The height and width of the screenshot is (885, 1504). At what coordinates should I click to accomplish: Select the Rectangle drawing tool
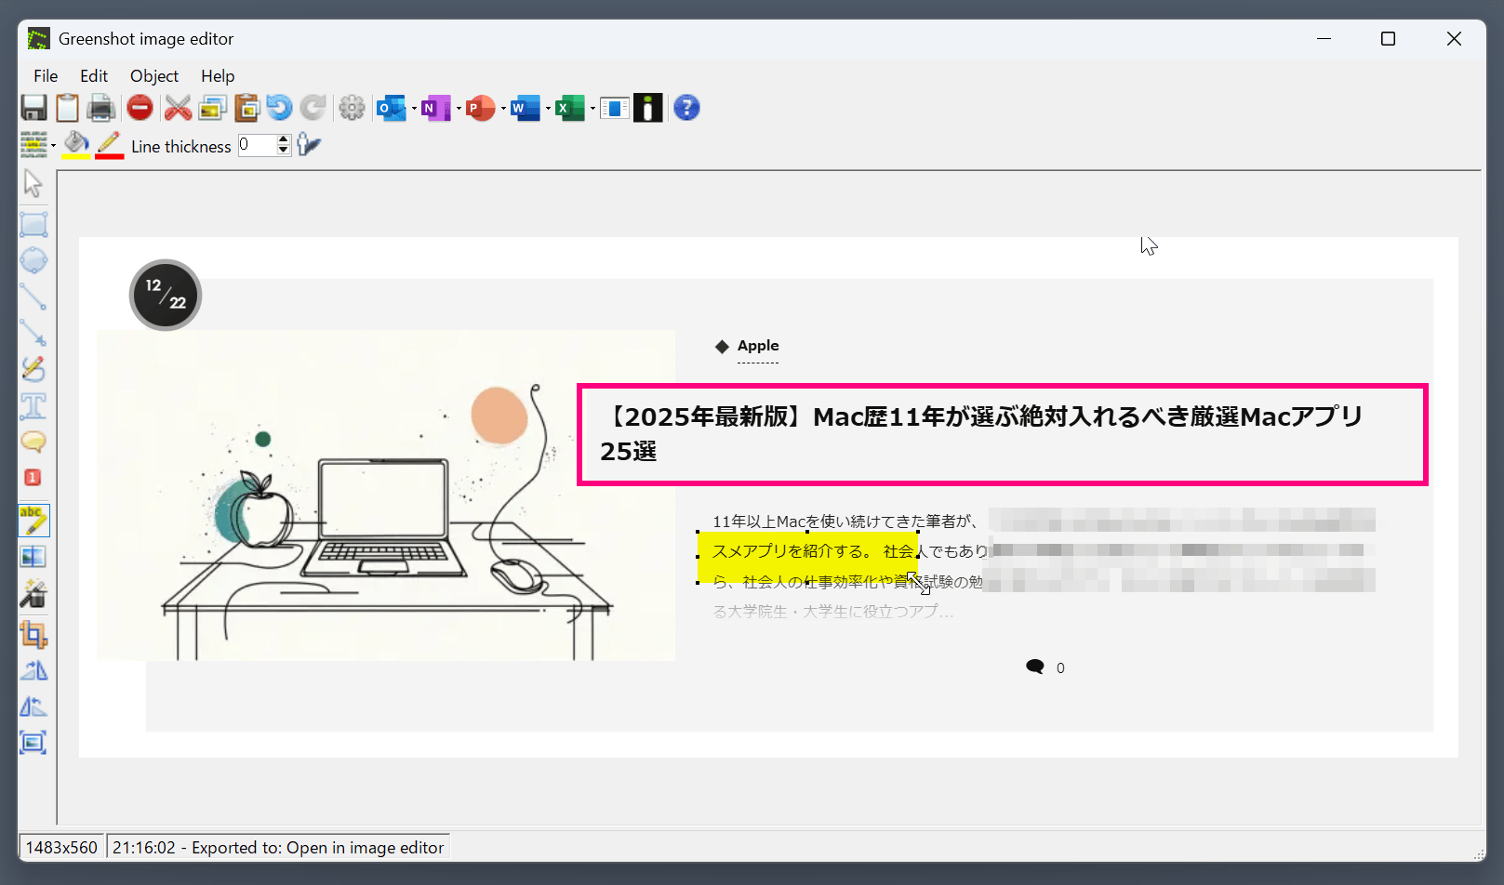point(34,223)
